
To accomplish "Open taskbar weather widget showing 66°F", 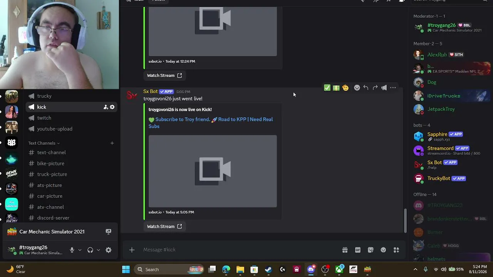I will click(x=16, y=269).
